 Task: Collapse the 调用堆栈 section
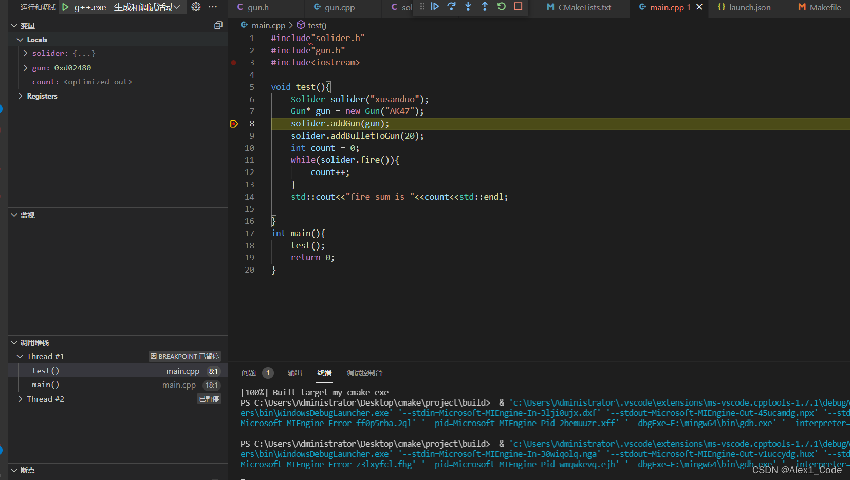coord(14,343)
